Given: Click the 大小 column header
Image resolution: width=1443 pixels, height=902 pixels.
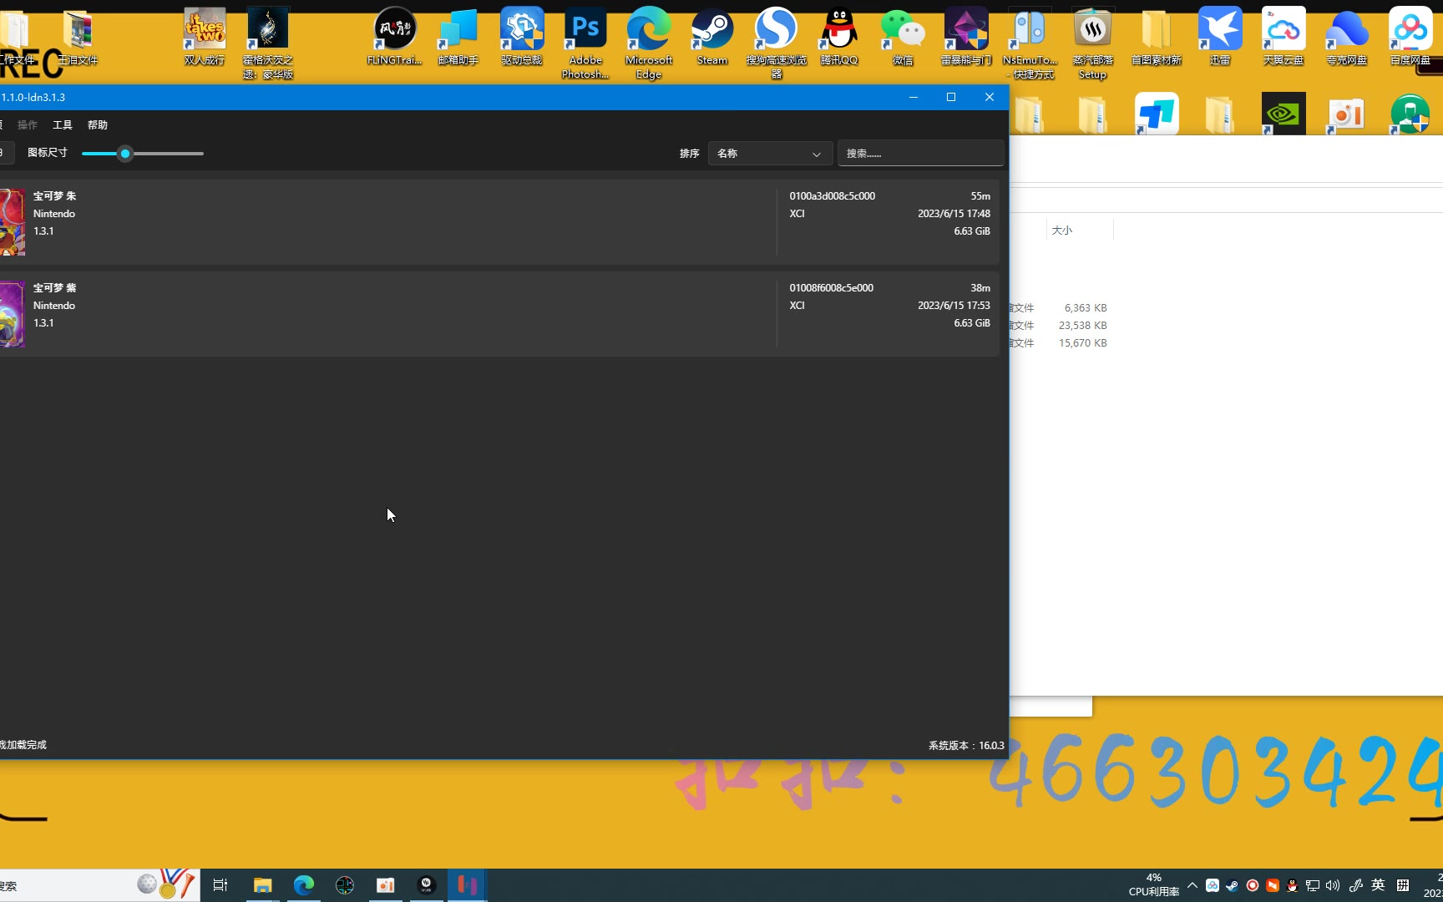Looking at the screenshot, I should click(x=1062, y=231).
